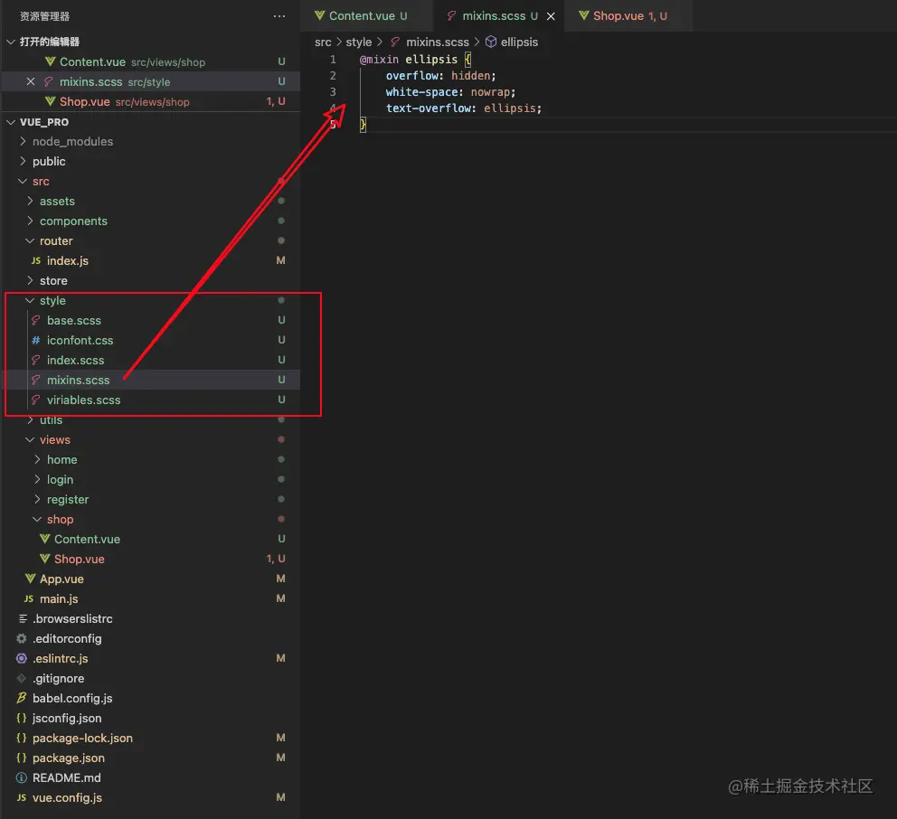Viewport: 897px width, 819px height.
Task: Click the style breadcrumb segment
Action: pos(359,42)
